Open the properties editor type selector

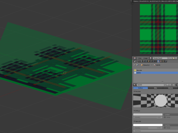click(135, 61)
